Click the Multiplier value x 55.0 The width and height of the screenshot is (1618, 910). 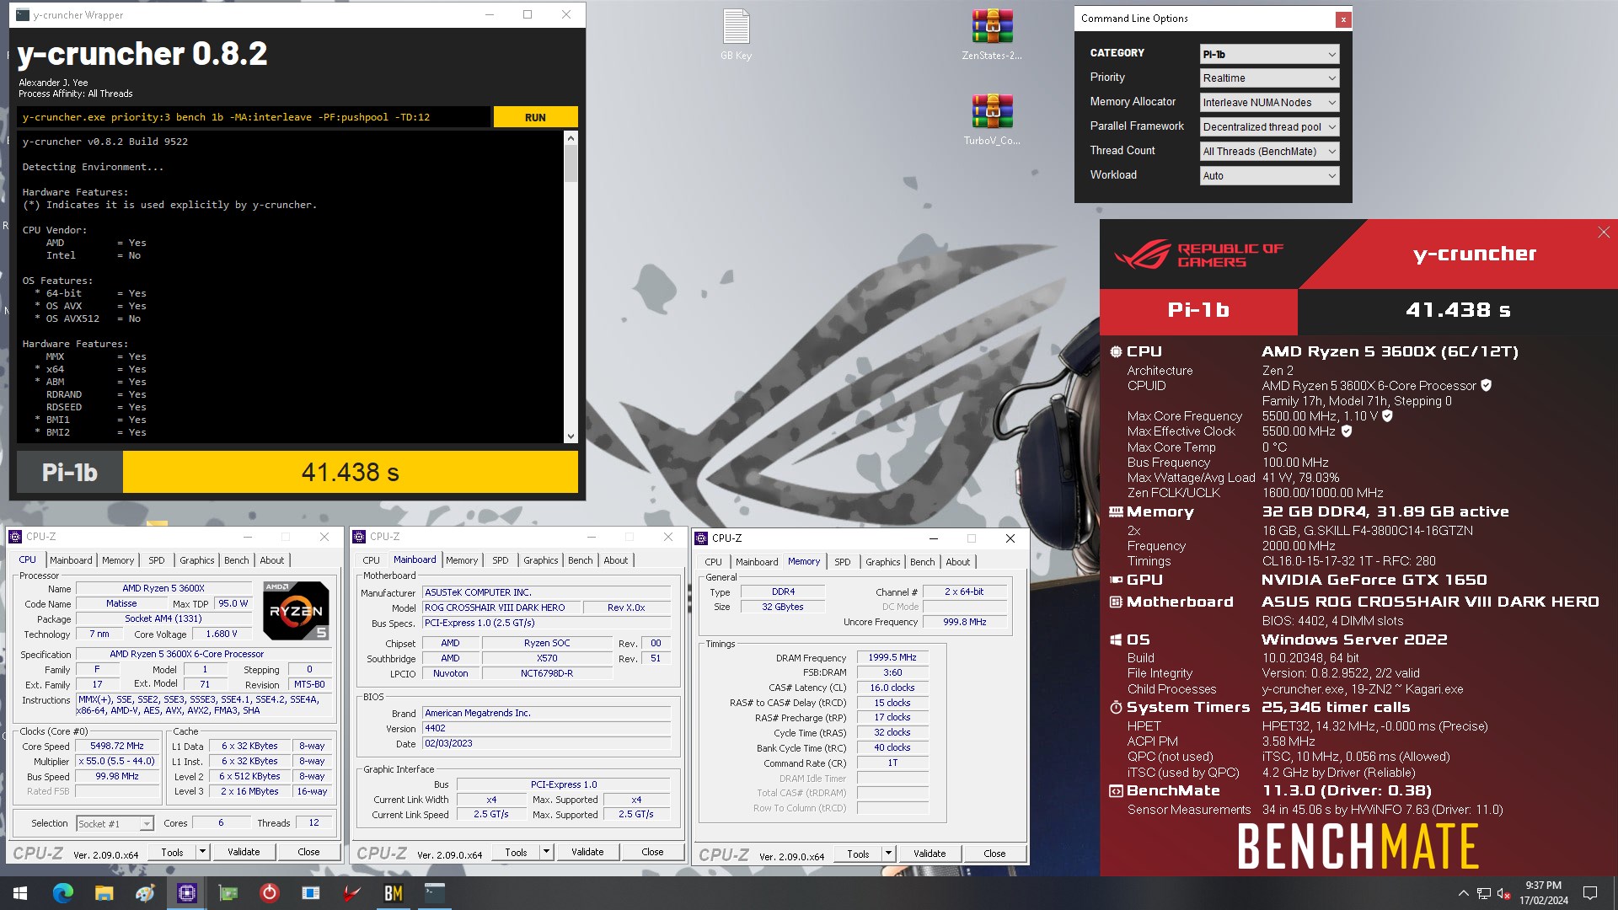(x=117, y=761)
